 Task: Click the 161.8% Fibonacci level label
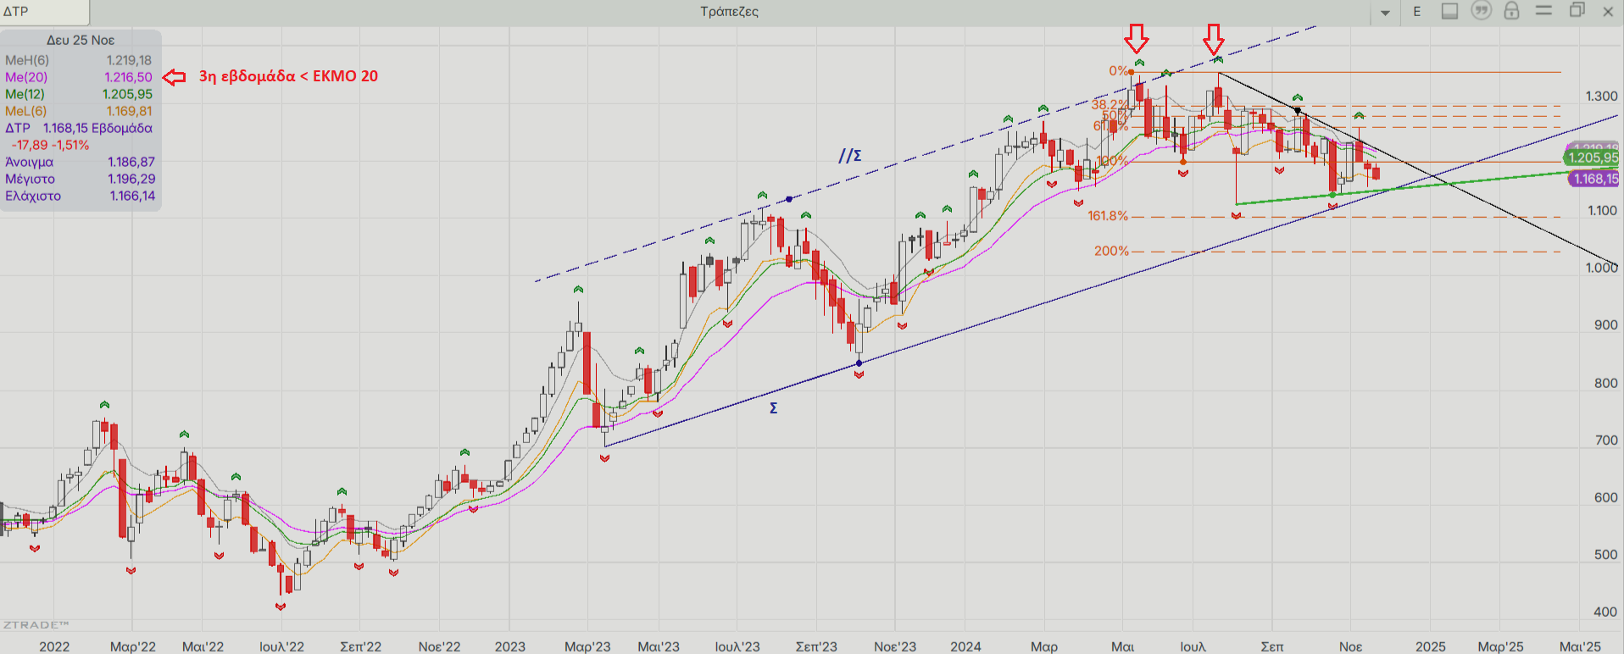[x=1107, y=216]
